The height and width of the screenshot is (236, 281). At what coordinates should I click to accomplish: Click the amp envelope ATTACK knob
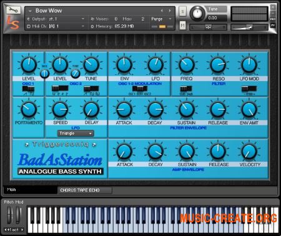point(124,151)
